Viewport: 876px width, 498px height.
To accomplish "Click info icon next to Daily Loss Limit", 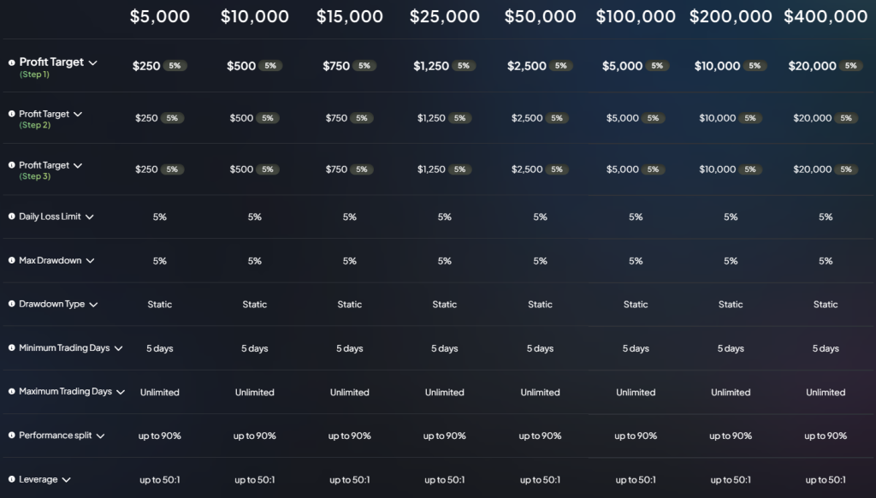I will [12, 216].
